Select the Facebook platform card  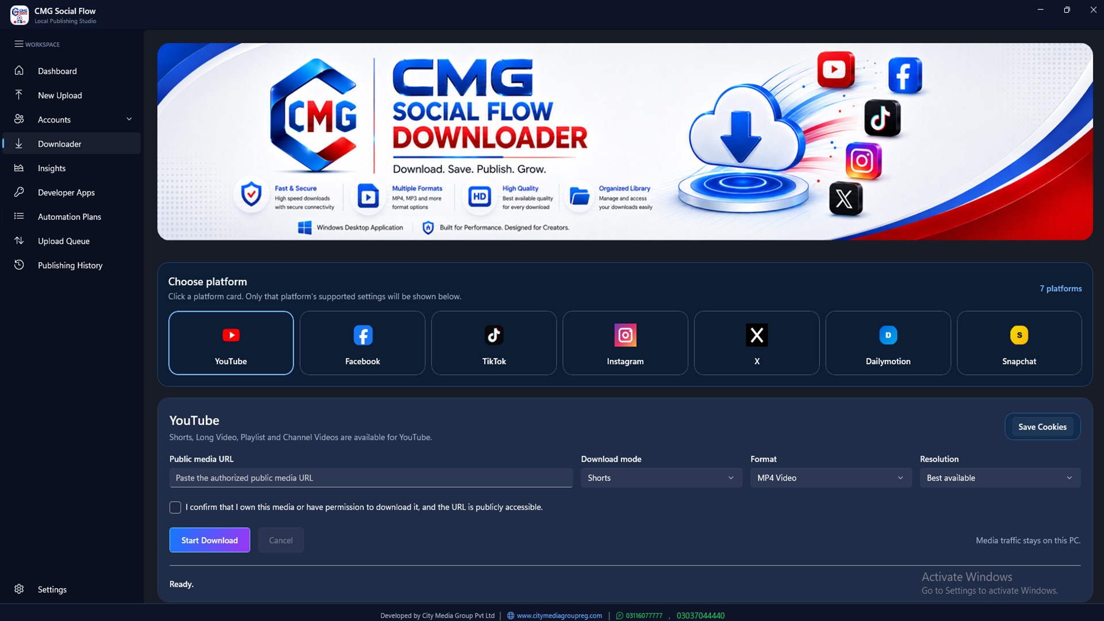362,343
